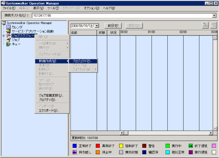Screen dimensions: 219x158
Task: Click the green 実行中 legend swatch
Action: 167,146
